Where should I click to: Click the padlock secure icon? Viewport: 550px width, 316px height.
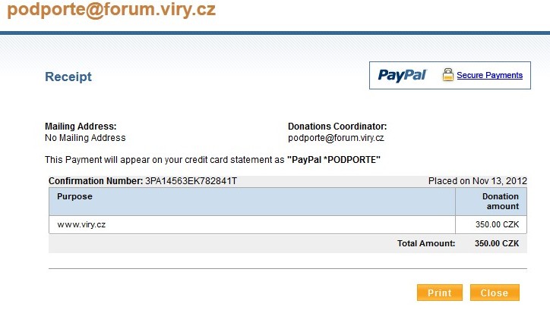[448, 75]
